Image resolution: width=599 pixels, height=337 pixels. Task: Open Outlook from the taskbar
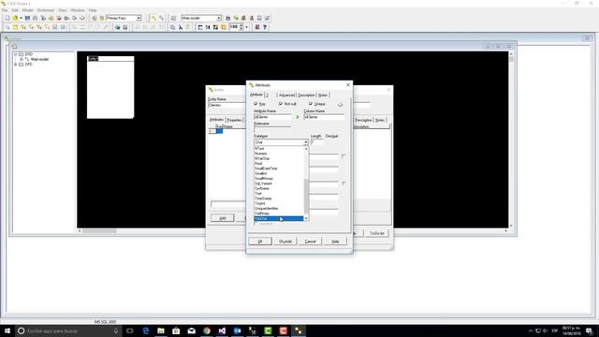point(237,330)
